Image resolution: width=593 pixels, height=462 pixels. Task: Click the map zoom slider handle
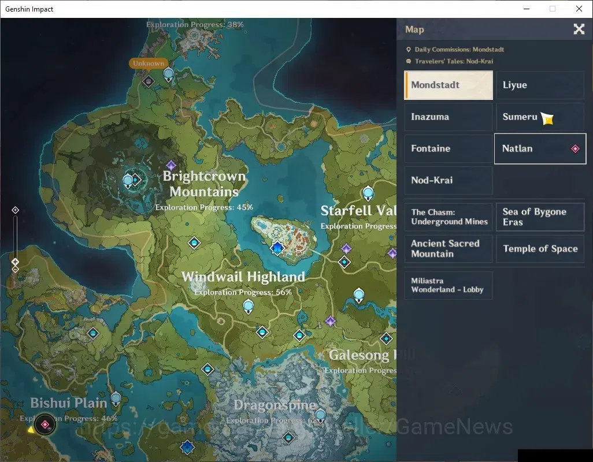coord(15,262)
